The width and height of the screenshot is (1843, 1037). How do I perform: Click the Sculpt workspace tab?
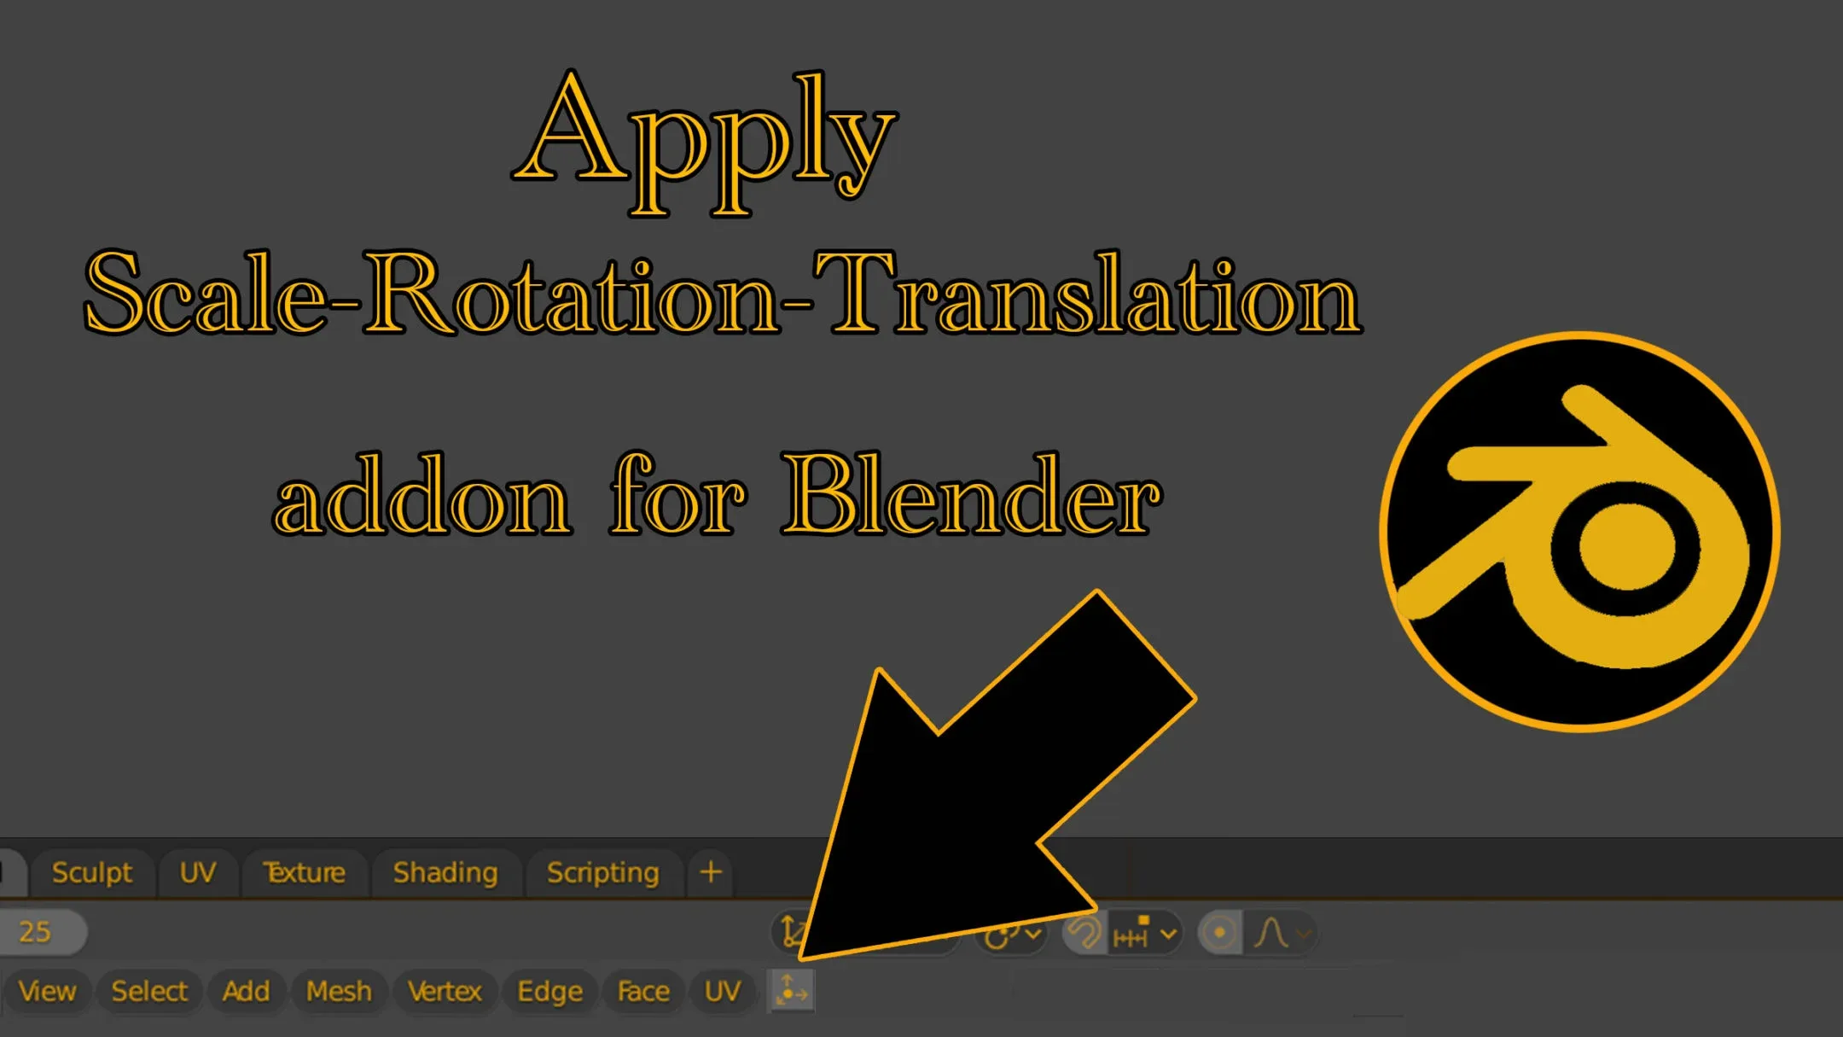(92, 872)
